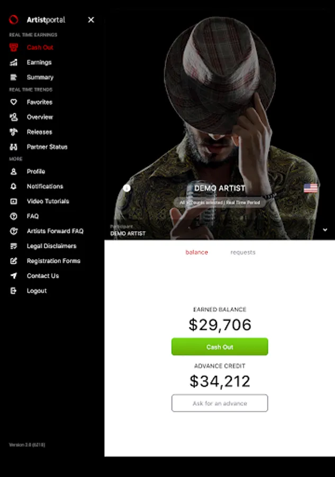Screen dimensions: 335x477
Task: Close the sidebar menu with X
Action: click(x=91, y=20)
